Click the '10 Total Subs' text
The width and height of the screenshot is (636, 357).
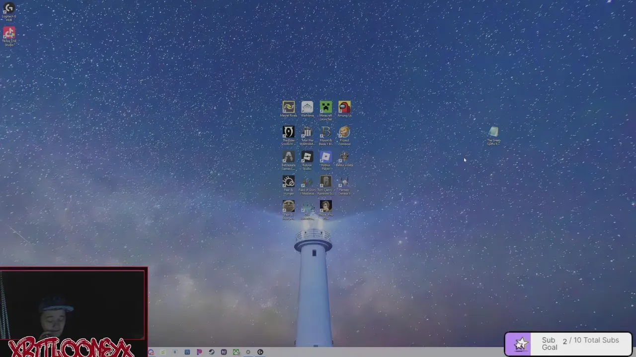click(x=596, y=340)
